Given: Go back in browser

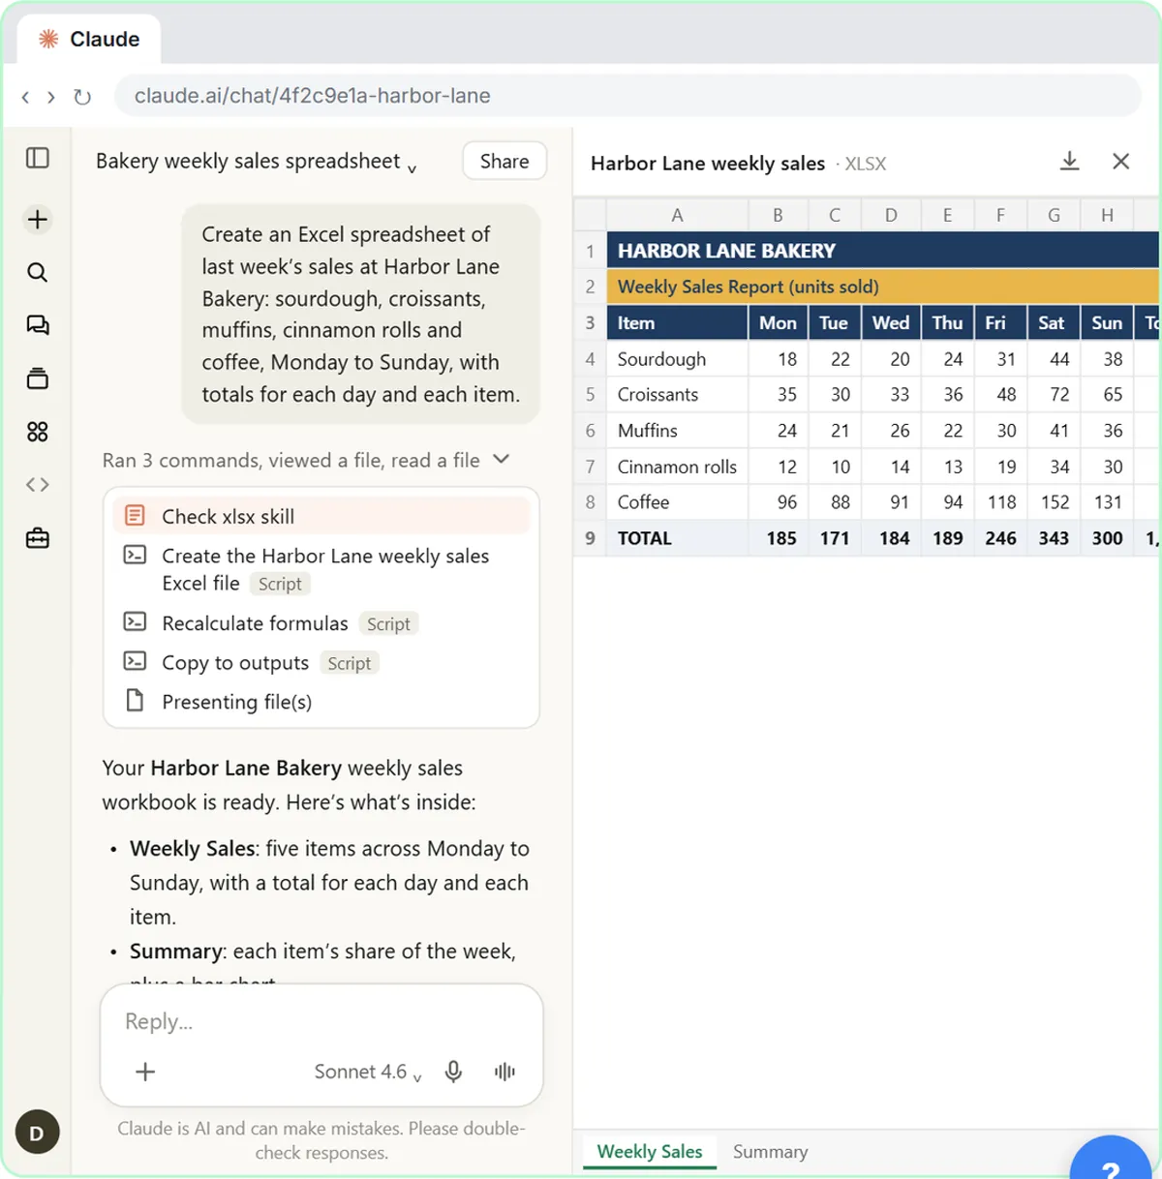Looking at the screenshot, I should pos(25,97).
